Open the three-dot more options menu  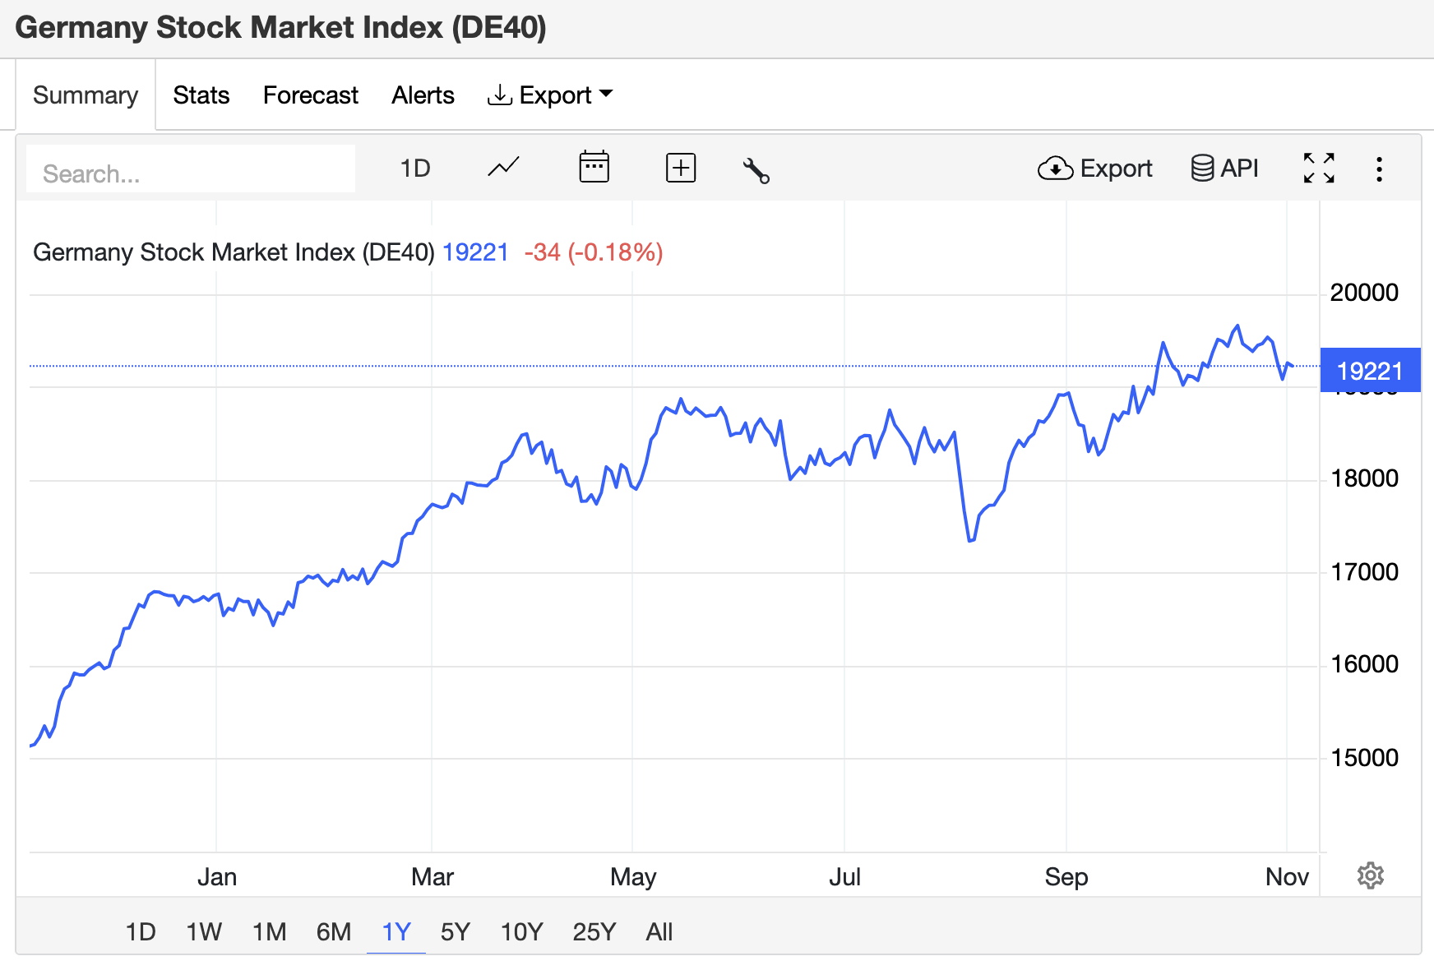[x=1379, y=169]
